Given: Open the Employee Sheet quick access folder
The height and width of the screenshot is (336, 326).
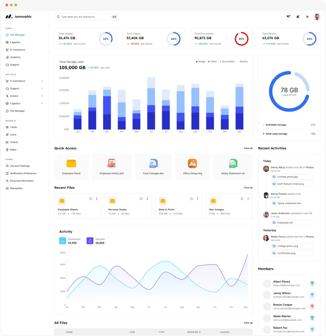Looking at the screenshot, I should [71, 167].
